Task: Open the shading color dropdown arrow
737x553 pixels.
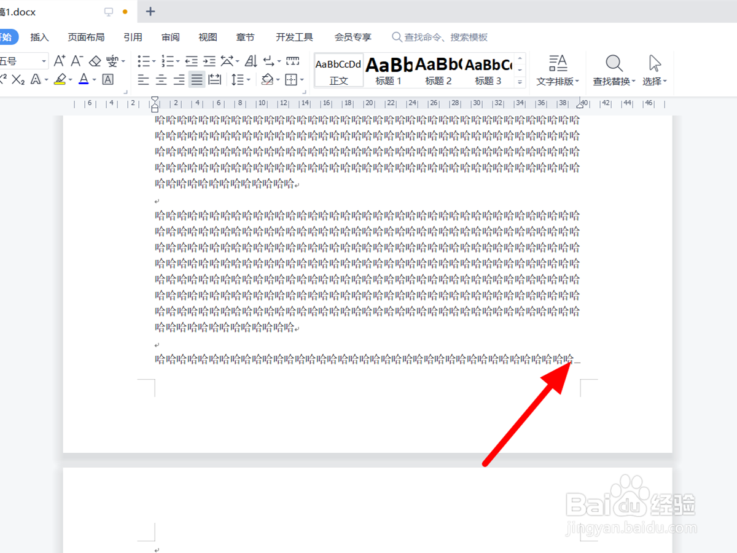Action: click(x=278, y=80)
